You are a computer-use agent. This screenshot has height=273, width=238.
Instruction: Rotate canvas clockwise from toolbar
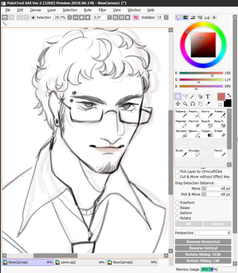click(122, 17)
